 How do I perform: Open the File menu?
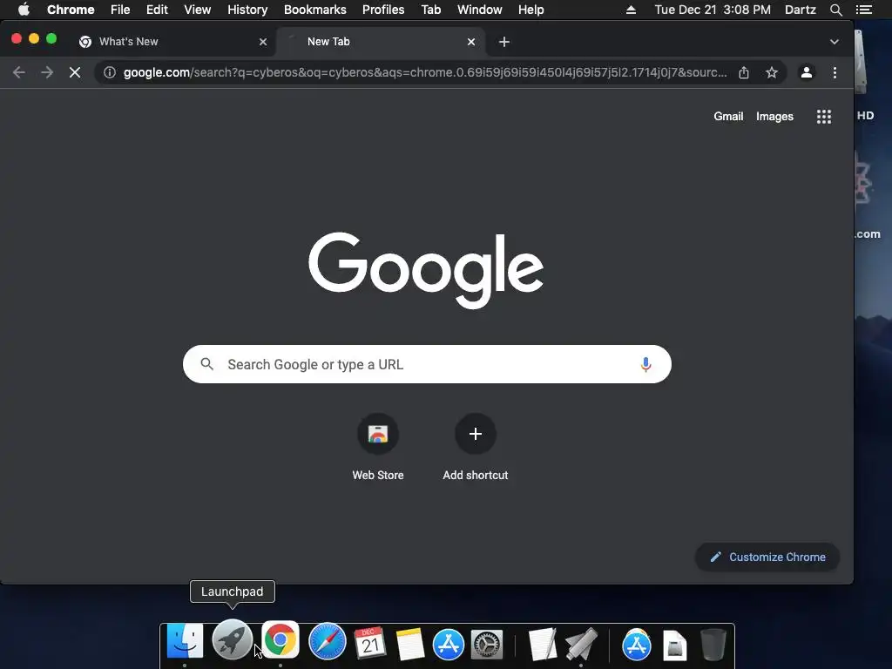[120, 10]
